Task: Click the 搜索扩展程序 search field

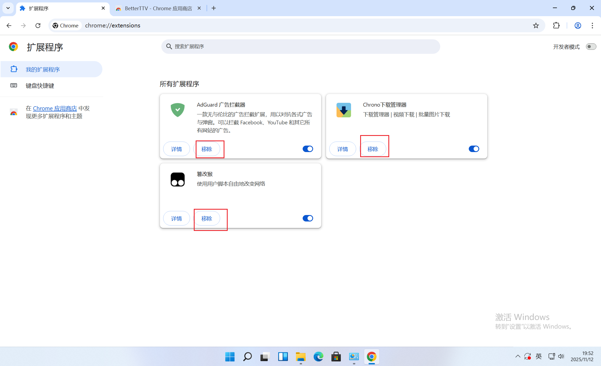Action: 300,47
